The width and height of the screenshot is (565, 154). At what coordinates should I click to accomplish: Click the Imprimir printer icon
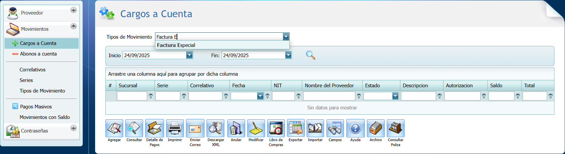tap(175, 128)
